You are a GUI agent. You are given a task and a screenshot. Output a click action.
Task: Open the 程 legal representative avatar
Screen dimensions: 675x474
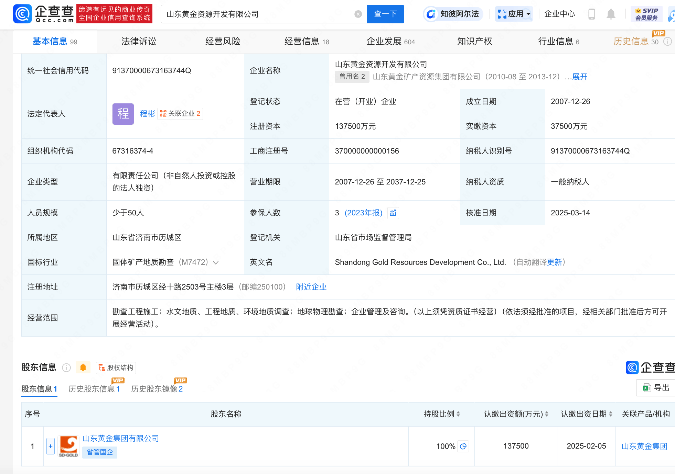123,114
